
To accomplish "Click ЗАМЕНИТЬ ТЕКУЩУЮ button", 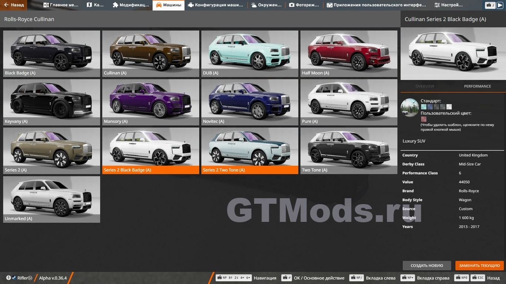I will [480, 266].
